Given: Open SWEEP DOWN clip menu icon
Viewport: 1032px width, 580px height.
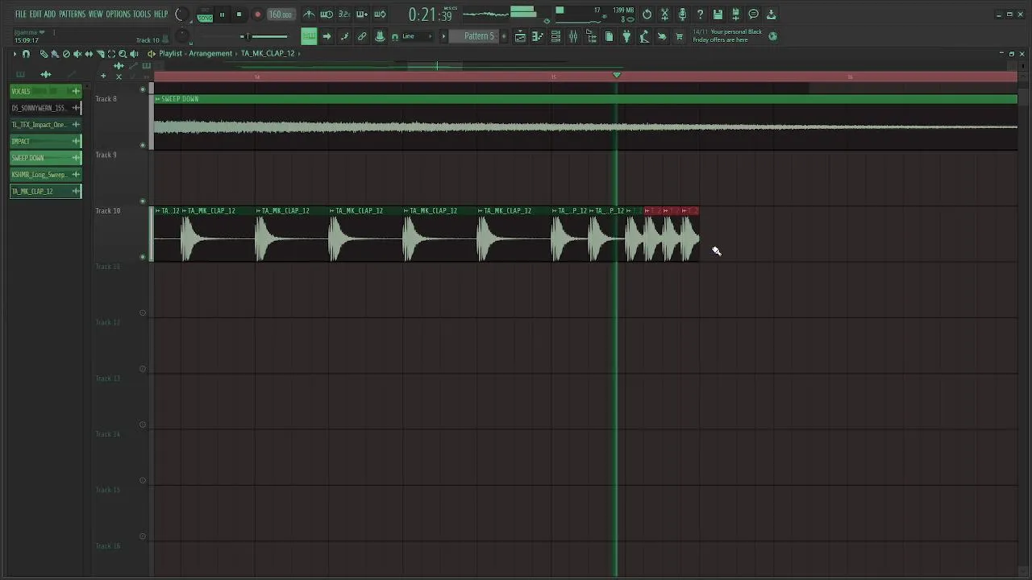Looking at the screenshot, I should pyautogui.click(x=157, y=99).
